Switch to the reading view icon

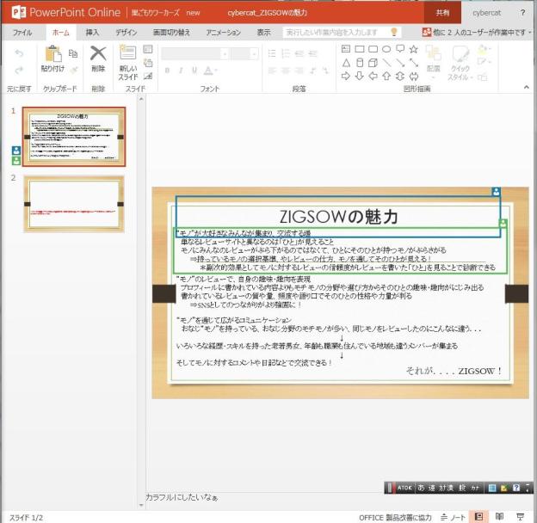(500, 517)
